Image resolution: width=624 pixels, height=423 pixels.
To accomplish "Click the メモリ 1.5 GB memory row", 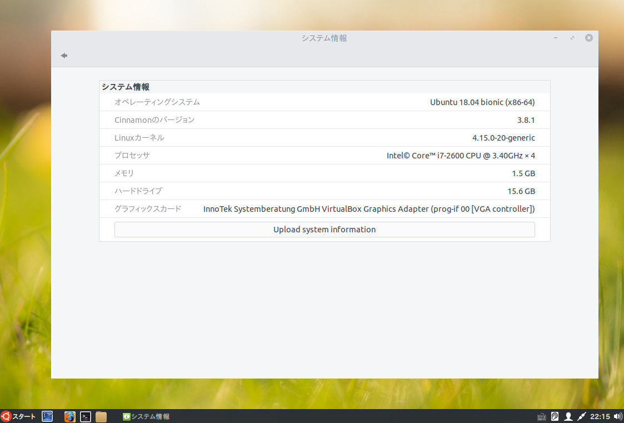I will coord(324,173).
